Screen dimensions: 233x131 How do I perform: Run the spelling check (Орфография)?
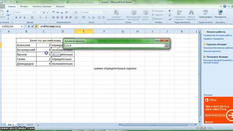205,14
